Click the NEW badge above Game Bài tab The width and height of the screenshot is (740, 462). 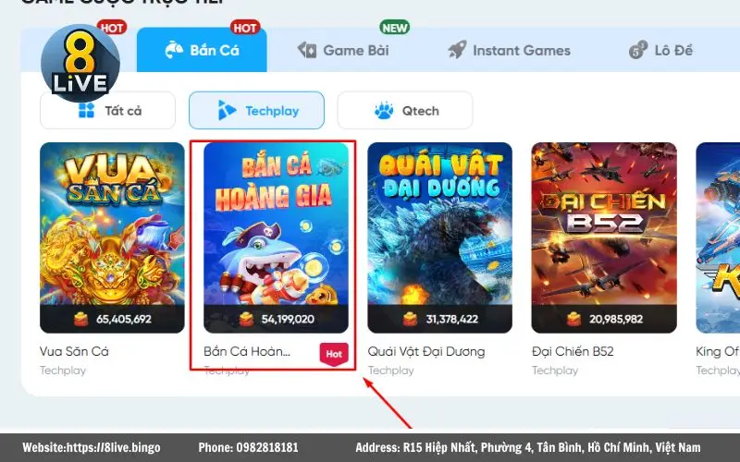pos(395,28)
